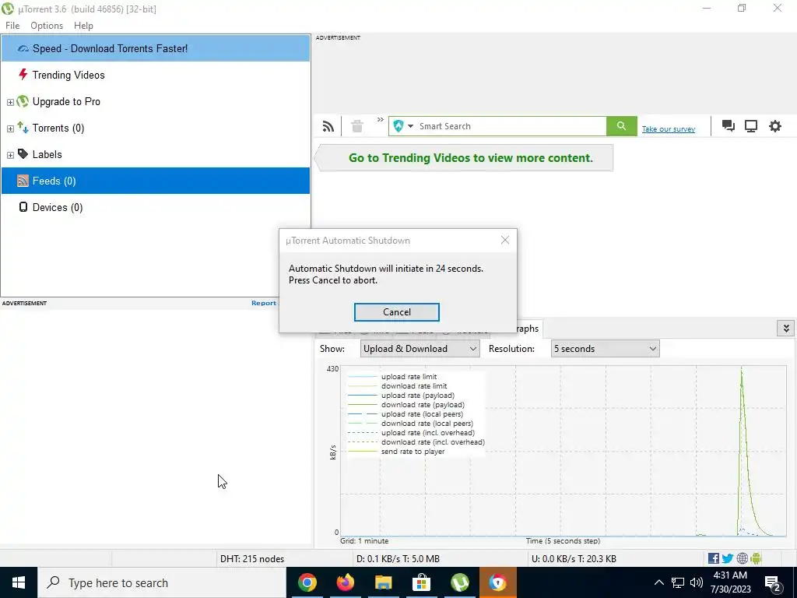Open Firefox from taskbar

click(345, 582)
